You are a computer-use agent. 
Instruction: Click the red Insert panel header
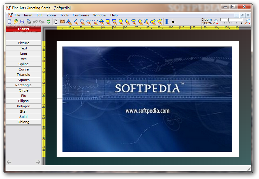23,29
